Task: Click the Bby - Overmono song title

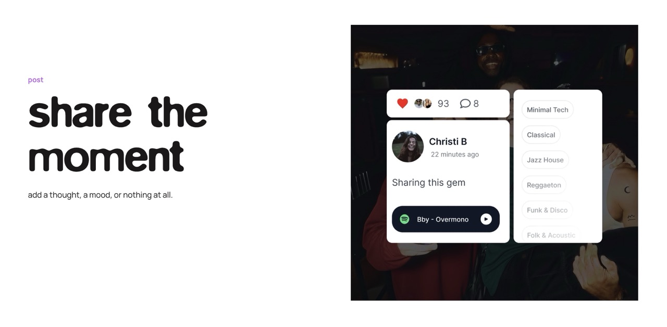Action: pyautogui.click(x=442, y=219)
